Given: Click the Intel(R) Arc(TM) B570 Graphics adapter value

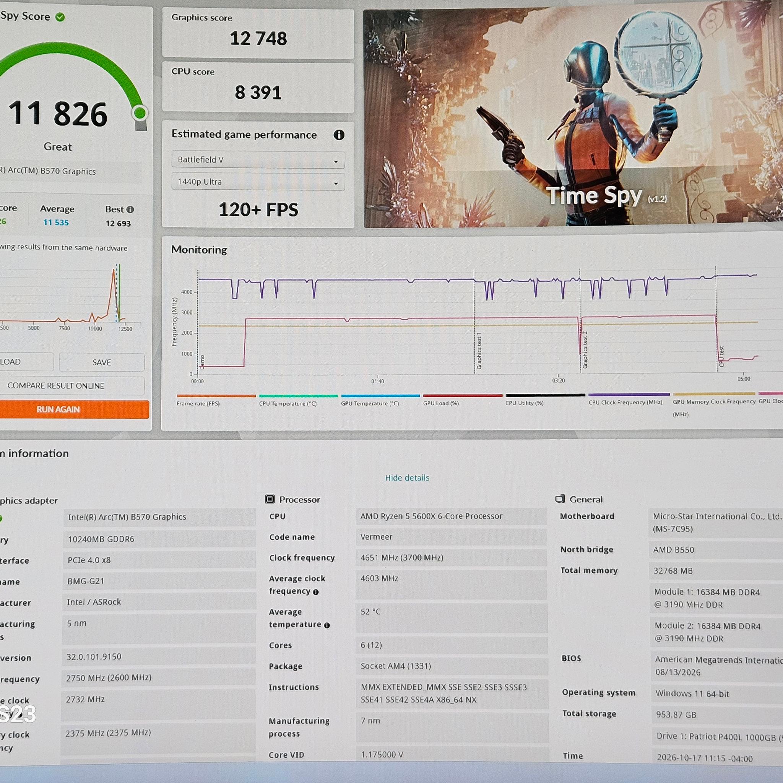Looking at the screenshot, I should point(127,517).
